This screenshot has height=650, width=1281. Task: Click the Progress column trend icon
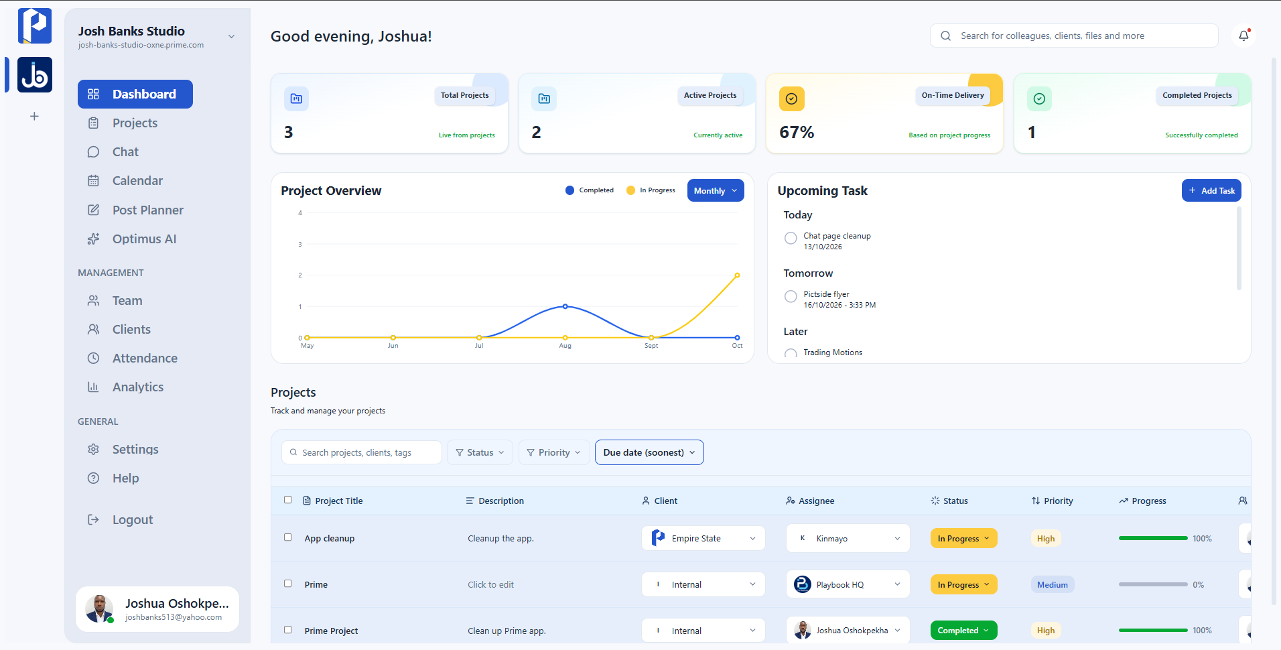(x=1124, y=501)
